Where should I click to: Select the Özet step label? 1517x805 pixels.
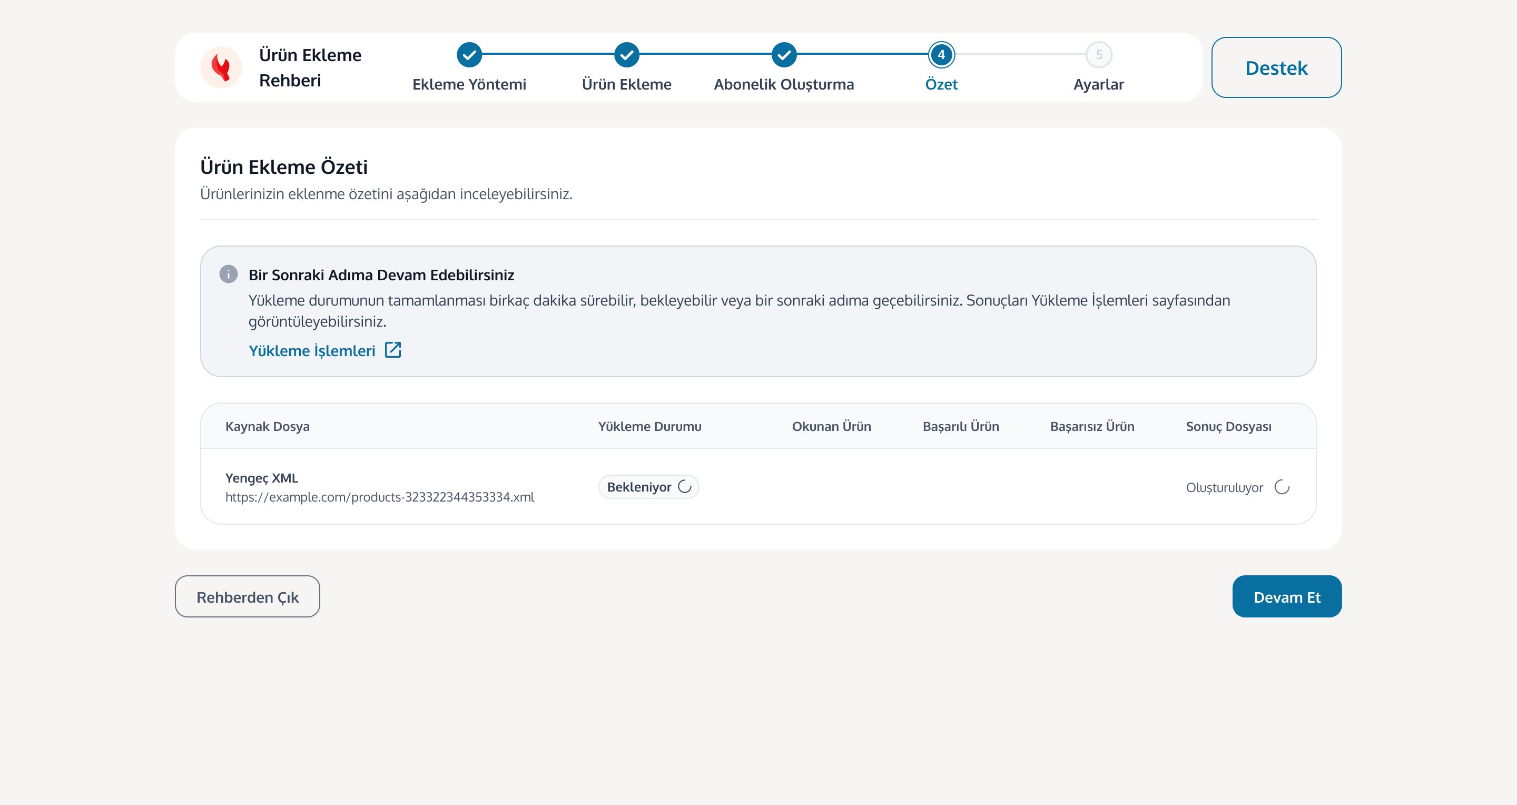click(941, 84)
